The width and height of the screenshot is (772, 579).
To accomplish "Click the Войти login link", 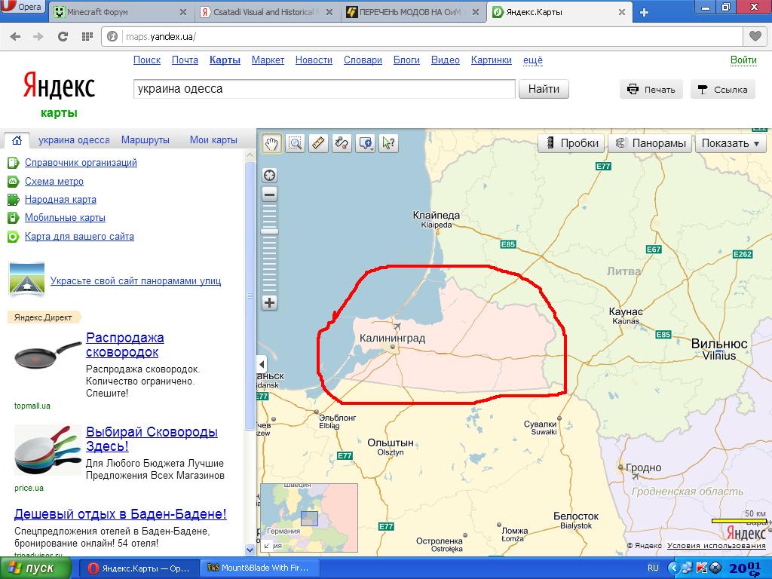I will point(743,60).
